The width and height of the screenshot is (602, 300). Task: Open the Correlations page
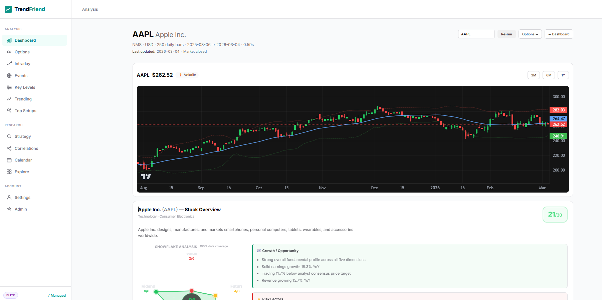(35, 148)
